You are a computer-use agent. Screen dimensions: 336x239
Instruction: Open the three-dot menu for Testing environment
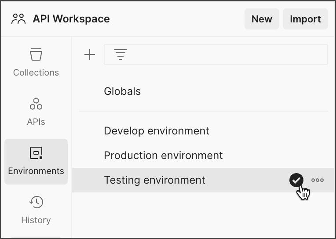pos(318,180)
